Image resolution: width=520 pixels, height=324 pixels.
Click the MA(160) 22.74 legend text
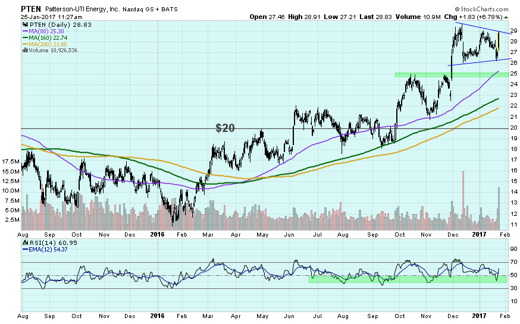click(x=48, y=38)
